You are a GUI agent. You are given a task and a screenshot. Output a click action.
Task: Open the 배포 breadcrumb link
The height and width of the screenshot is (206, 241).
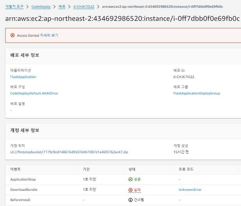pos(62,7)
